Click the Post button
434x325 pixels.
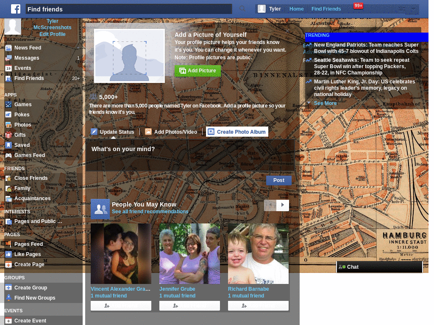coord(279,180)
